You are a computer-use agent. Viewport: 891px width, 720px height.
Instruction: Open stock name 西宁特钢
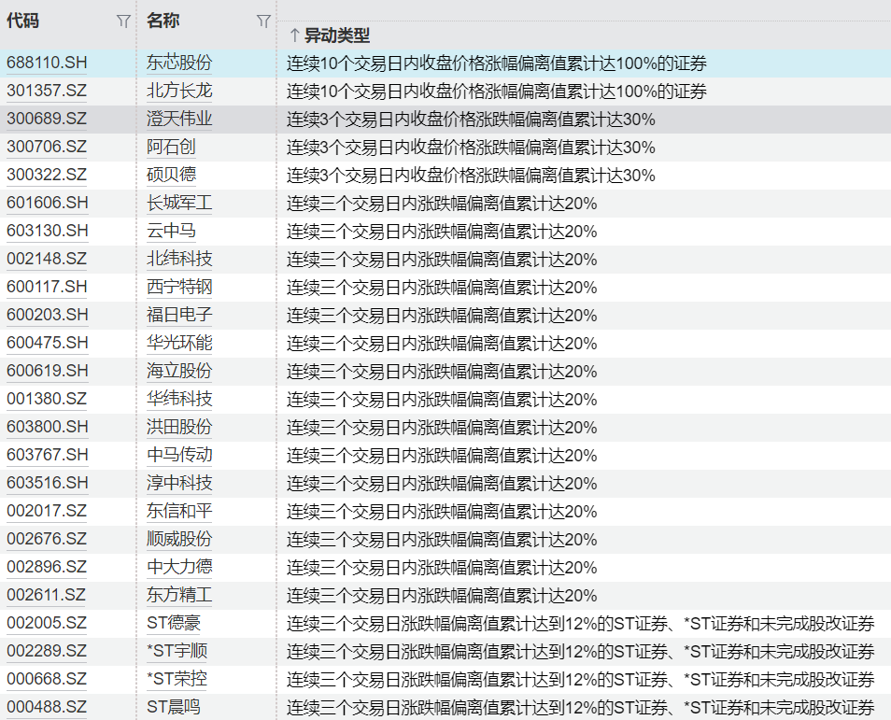coord(179,287)
